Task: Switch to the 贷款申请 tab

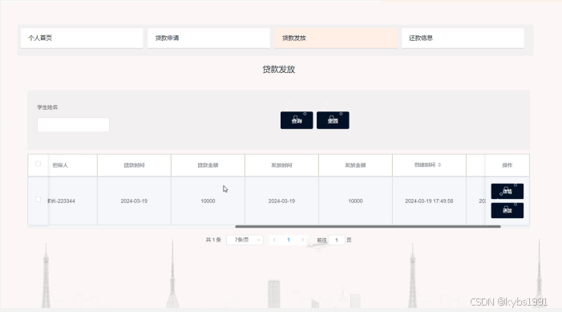Action: pyautogui.click(x=208, y=38)
